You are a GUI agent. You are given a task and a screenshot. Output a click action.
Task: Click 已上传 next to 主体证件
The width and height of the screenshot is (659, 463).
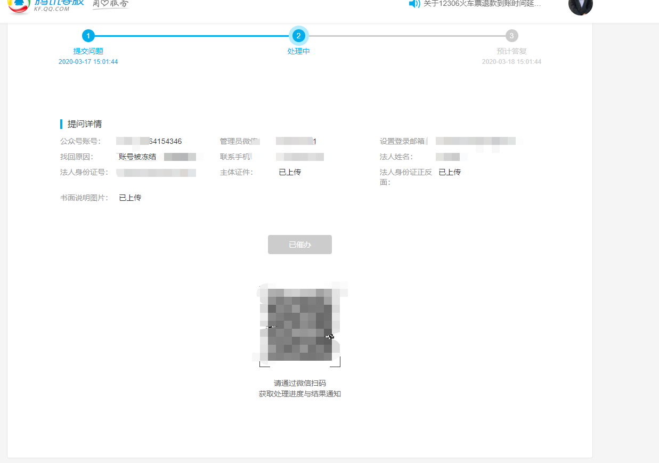(290, 172)
